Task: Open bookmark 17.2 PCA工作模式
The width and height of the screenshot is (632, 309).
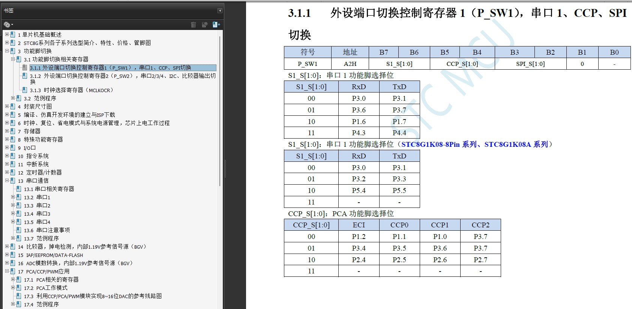Action: tap(46, 288)
